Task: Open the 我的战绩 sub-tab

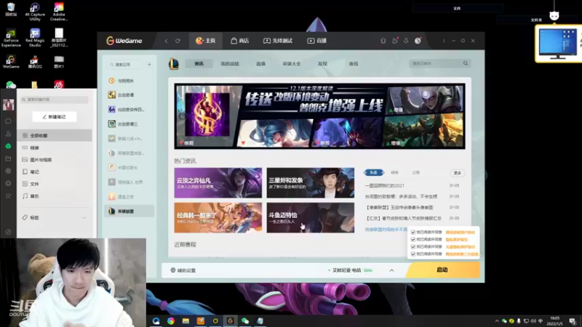Action: click(230, 64)
